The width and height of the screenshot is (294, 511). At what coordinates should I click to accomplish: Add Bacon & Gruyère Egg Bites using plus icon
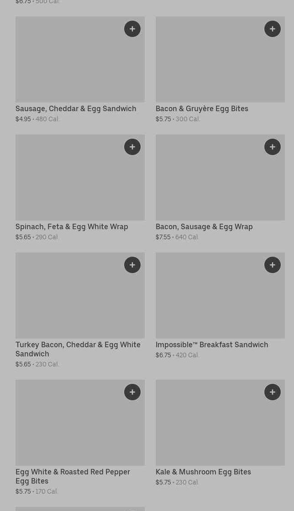(273, 29)
